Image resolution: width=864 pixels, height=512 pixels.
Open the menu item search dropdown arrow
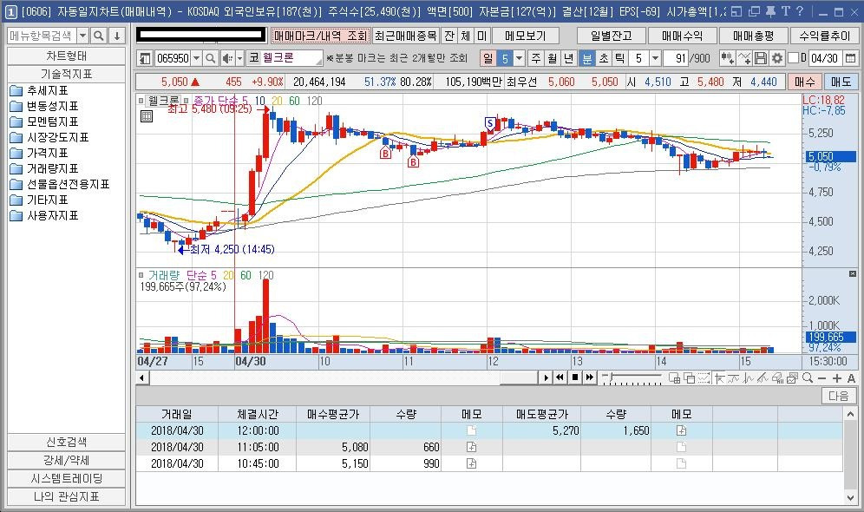[82, 36]
